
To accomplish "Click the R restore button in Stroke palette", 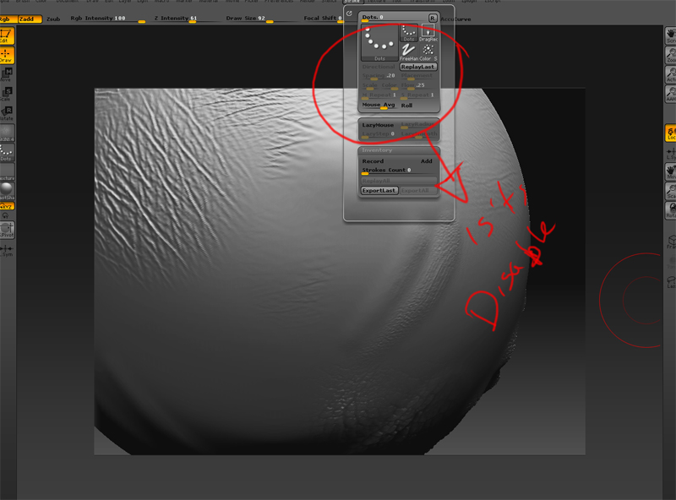I will tap(433, 18).
